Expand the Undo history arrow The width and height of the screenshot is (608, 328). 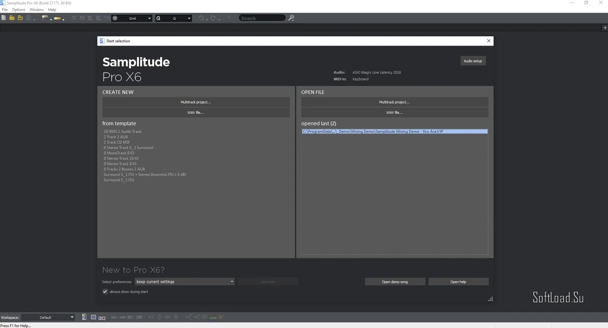[207, 19]
